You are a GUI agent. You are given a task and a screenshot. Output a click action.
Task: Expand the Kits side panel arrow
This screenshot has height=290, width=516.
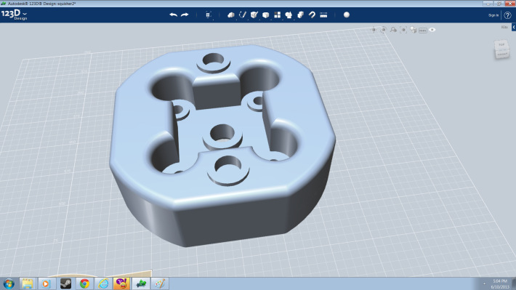pos(514,28)
